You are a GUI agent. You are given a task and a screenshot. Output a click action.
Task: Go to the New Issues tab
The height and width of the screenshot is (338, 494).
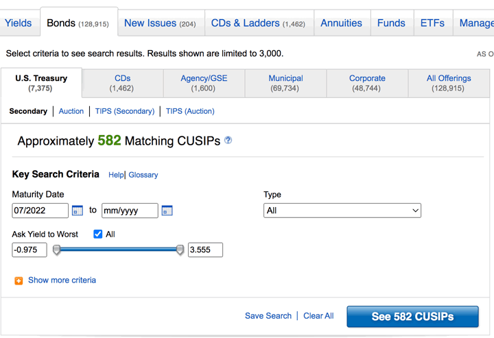(159, 23)
